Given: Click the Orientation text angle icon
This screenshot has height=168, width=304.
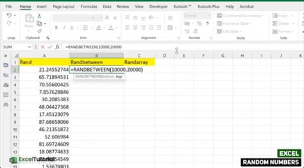Looking at the screenshot, I should [151, 18].
